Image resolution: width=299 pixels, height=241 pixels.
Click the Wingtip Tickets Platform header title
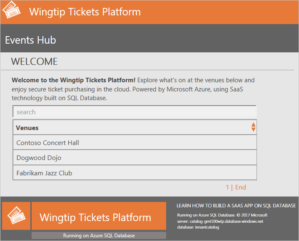[x=85, y=12]
